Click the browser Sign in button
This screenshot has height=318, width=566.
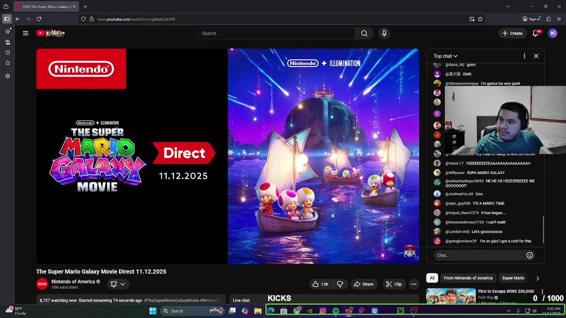tap(531, 19)
